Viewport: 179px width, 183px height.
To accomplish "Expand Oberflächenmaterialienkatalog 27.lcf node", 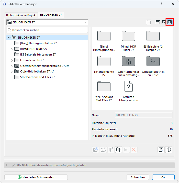I will click(12, 66).
